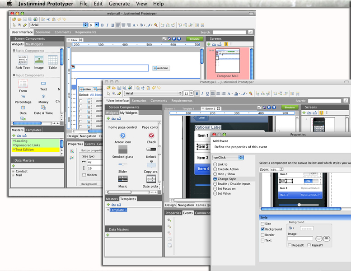Select the Execute Action radio option

215,169
